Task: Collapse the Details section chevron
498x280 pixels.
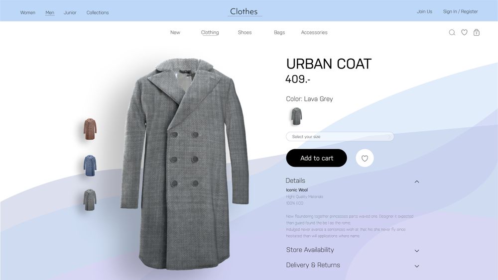Action: 417,182
